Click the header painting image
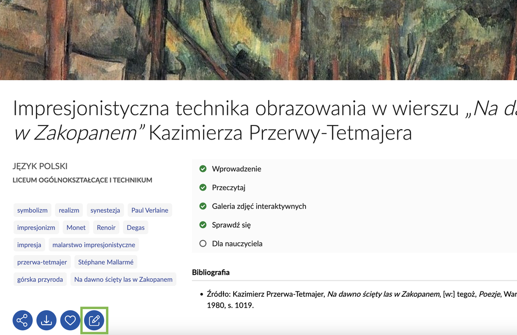 click(x=258, y=40)
